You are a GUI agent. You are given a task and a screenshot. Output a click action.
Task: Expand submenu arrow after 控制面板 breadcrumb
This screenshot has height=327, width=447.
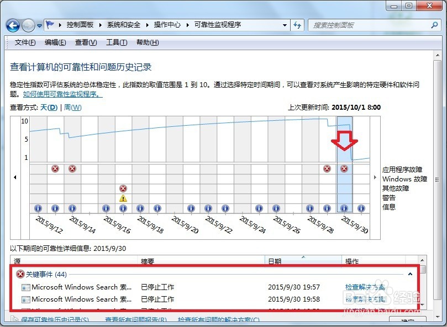101,25
